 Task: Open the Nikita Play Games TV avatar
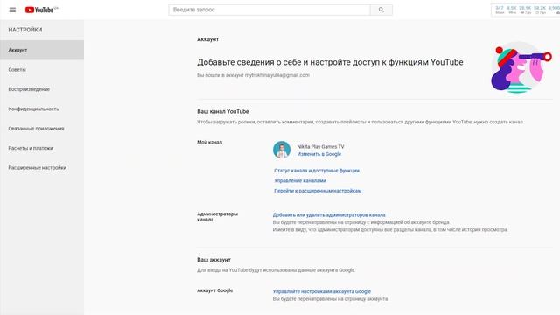pyautogui.click(x=282, y=150)
